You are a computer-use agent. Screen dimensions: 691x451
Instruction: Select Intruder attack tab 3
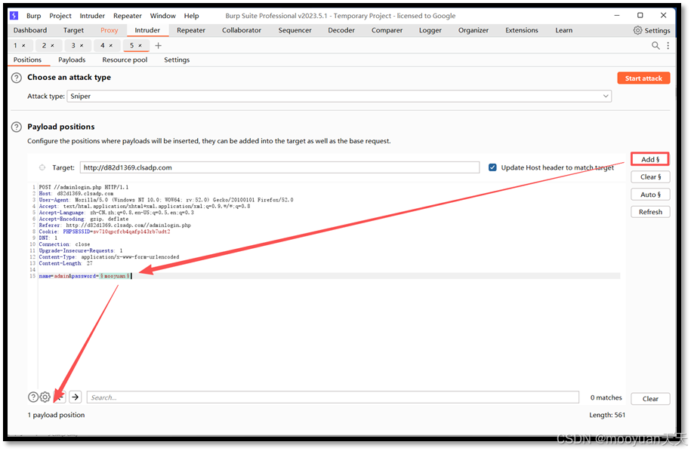tap(73, 45)
